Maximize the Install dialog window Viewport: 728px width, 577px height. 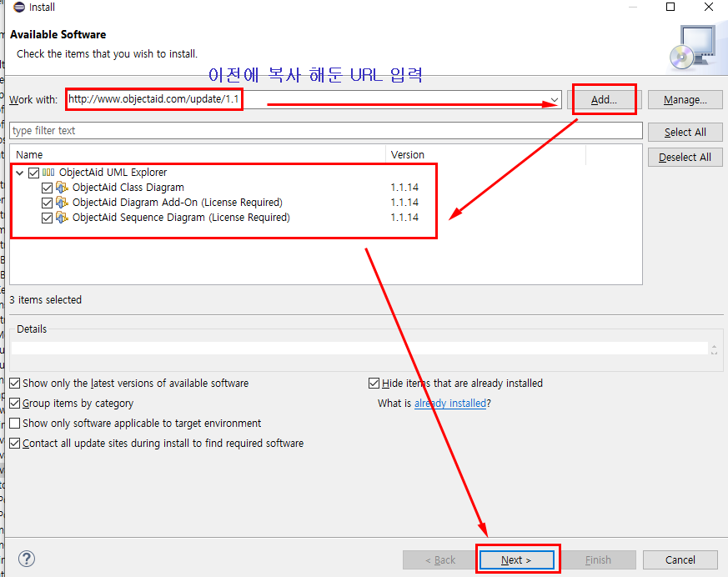tap(670, 7)
